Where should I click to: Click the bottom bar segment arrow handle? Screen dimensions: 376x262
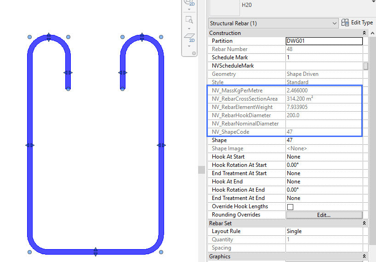click(x=96, y=252)
